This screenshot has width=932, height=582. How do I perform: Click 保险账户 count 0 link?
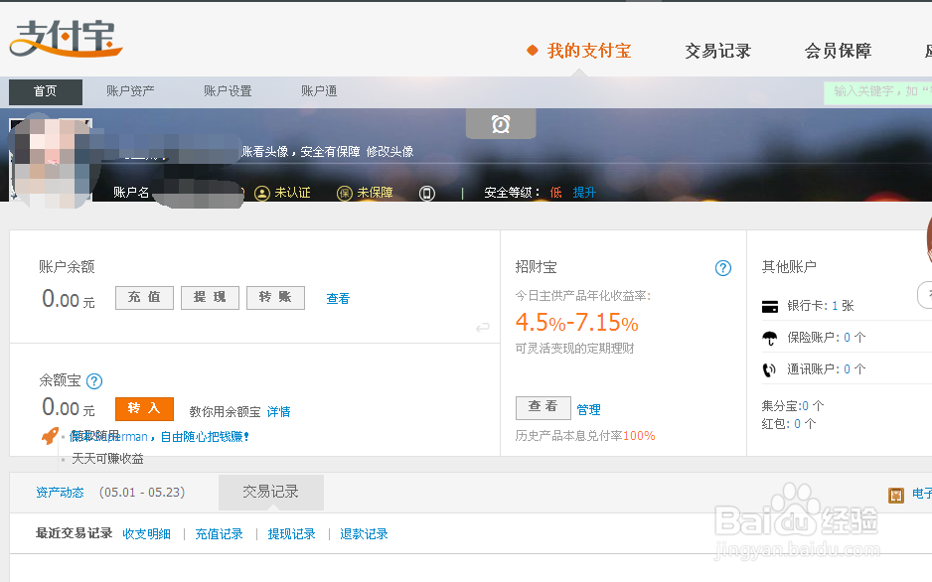point(847,338)
